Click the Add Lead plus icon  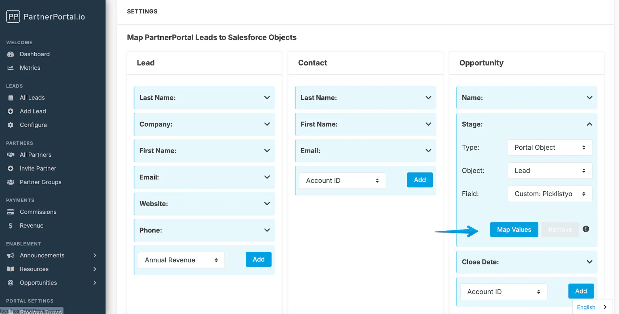[x=11, y=111]
